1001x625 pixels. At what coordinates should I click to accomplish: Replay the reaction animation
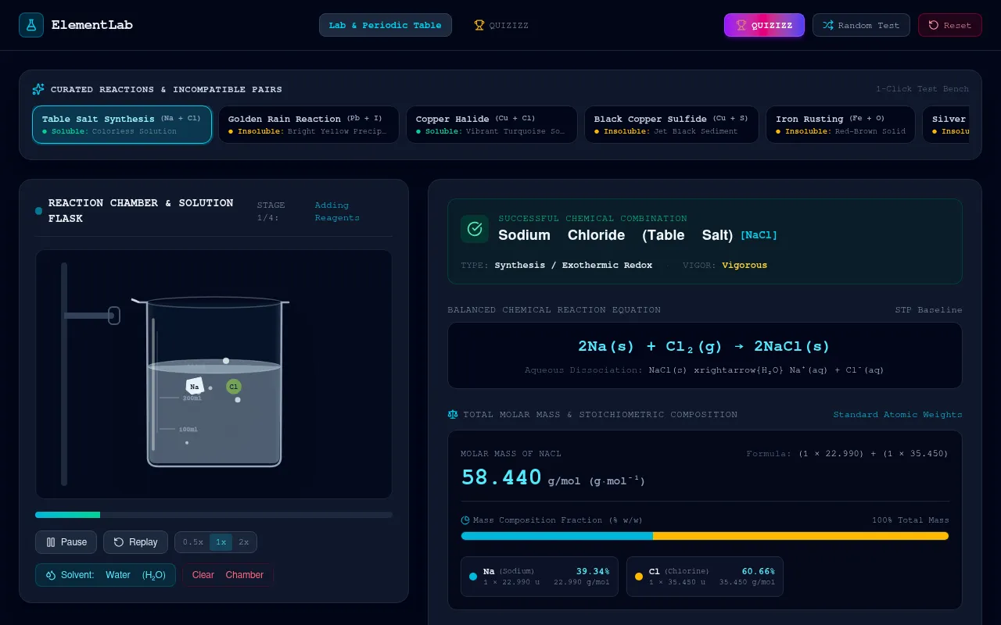point(135,542)
